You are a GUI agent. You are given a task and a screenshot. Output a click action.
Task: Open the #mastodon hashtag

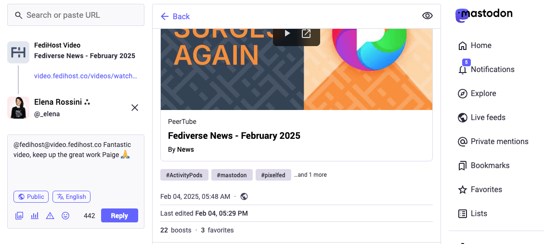[232, 175]
